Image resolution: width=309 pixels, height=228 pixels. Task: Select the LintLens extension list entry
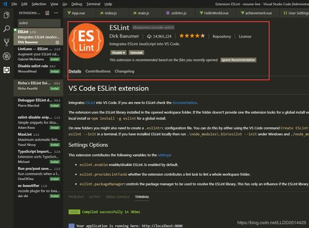tap(38, 54)
